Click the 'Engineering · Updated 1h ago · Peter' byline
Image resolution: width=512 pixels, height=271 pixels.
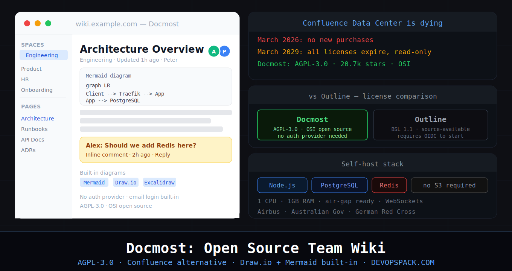click(129, 60)
